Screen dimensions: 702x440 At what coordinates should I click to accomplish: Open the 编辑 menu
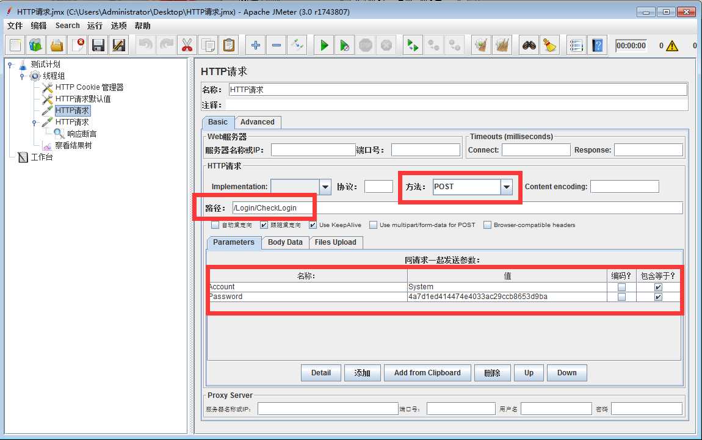coord(38,26)
